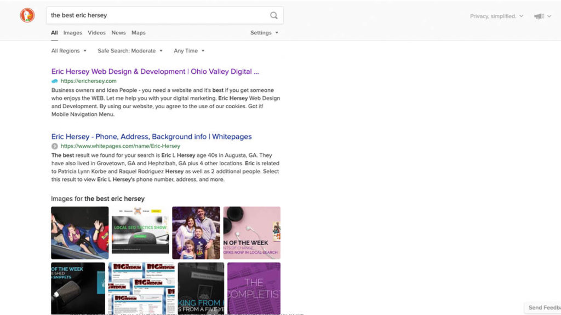Image resolution: width=561 pixels, height=315 pixels.
Task: Change Safe Search: Moderate setting
Action: 130,51
